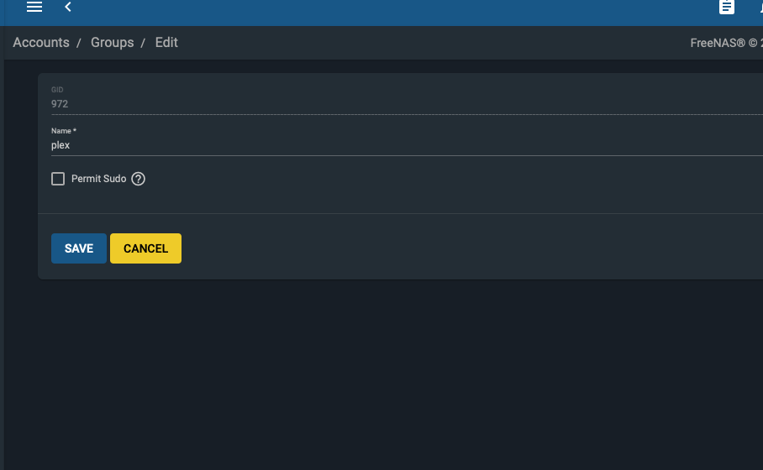Screen dimensions: 763x470
Task: Navigate back to Groups breadcrumb
Action: click(113, 43)
